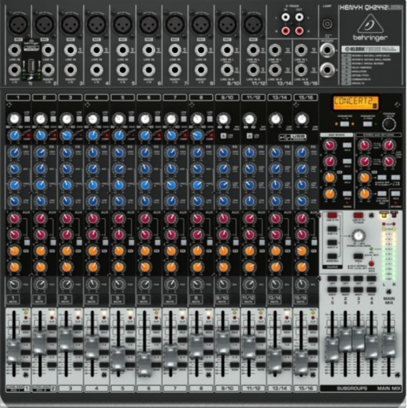Click the CONCERT2 effects LCD display
The width and height of the screenshot is (407, 408).
[x=356, y=102]
